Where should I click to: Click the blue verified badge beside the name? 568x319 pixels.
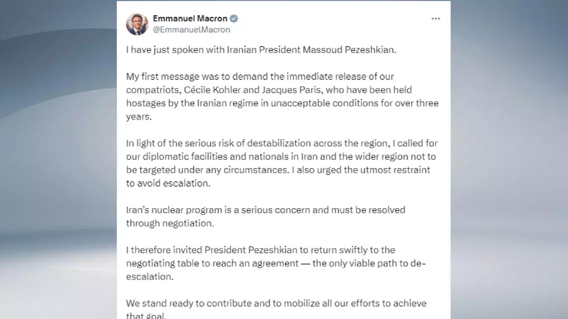point(234,19)
